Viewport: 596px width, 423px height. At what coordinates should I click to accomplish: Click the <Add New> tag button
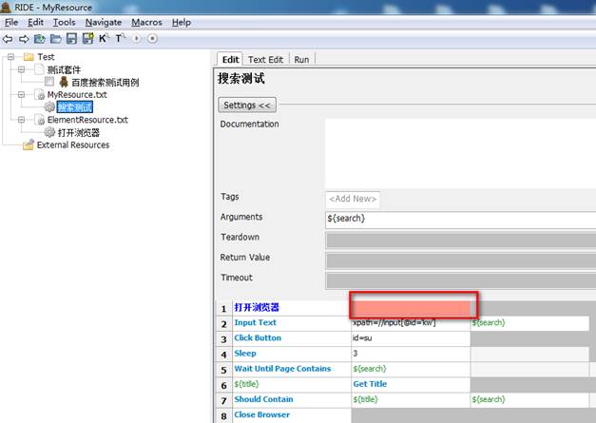[x=353, y=199]
